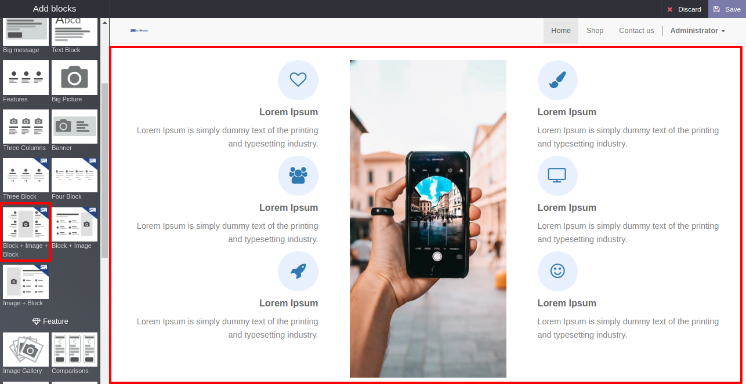Click the heart icon circle
Viewport: 746px width, 384px height.
(x=298, y=80)
